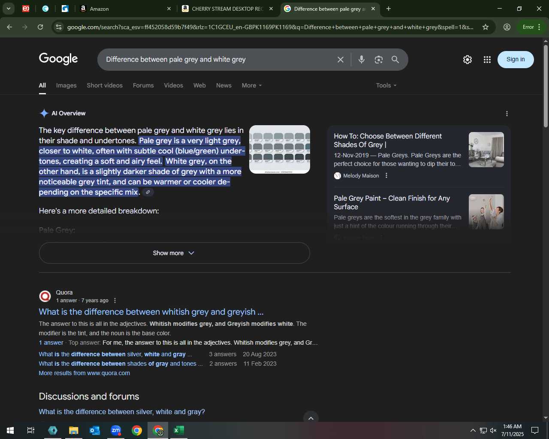Screen dimensions: 549x439
Task: Open the Windows Start menu
Action: click(x=10, y=430)
